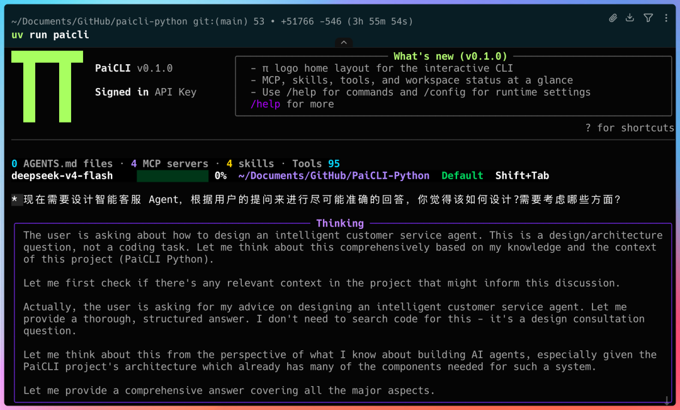680x410 pixels.
Task: Click 'Let me first check' thinking paragraph
Action: click(322, 283)
